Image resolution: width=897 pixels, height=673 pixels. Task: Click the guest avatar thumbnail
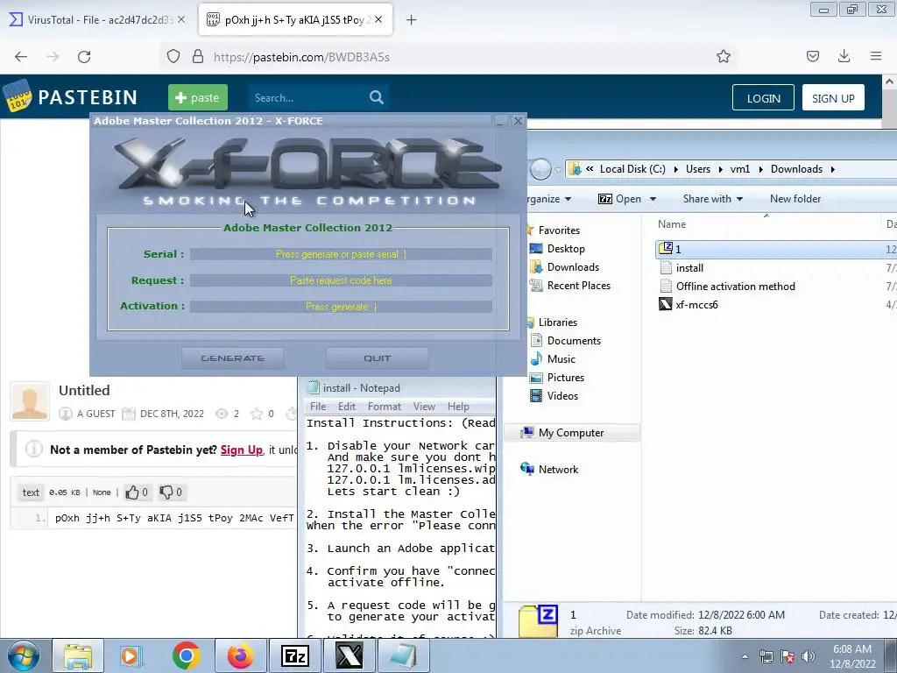click(x=30, y=401)
